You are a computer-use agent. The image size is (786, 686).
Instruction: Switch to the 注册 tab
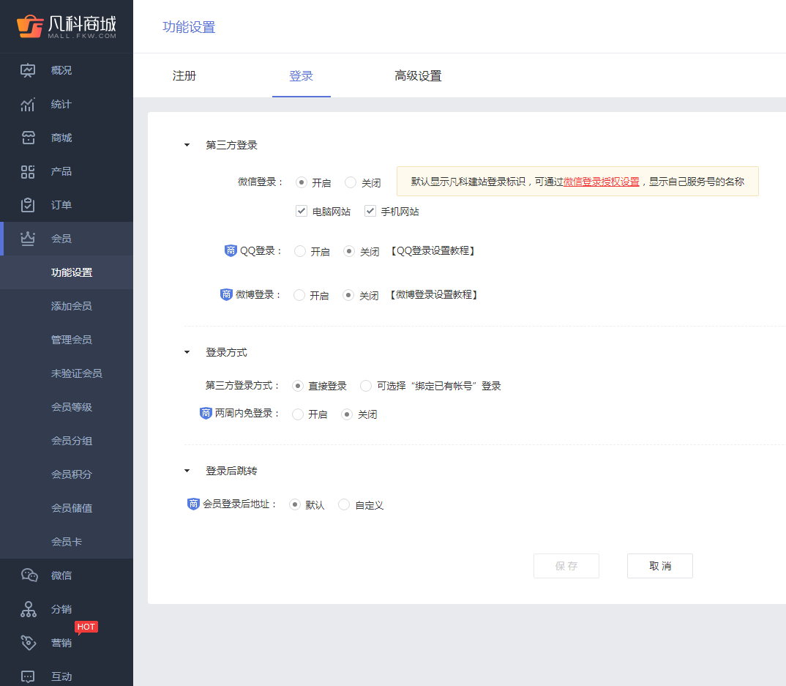184,76
